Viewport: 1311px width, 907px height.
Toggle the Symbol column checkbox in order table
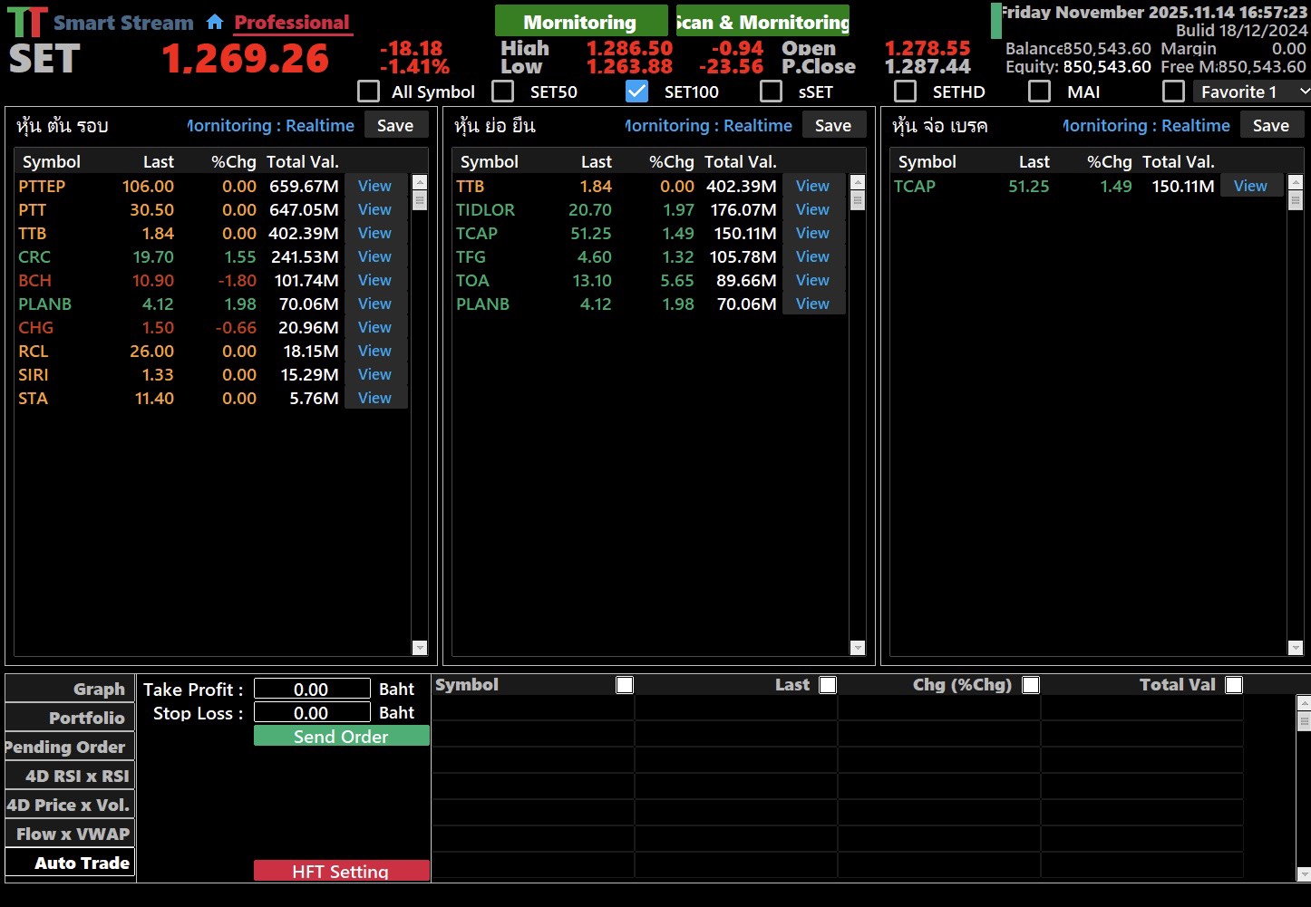pyautogui.click(x=625, y=685)
